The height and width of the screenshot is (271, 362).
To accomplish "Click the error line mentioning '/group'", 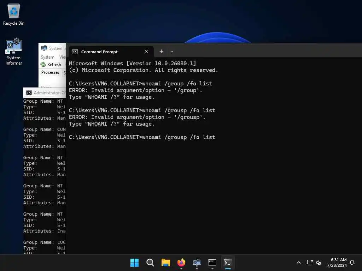I will [x=135, y=90].
